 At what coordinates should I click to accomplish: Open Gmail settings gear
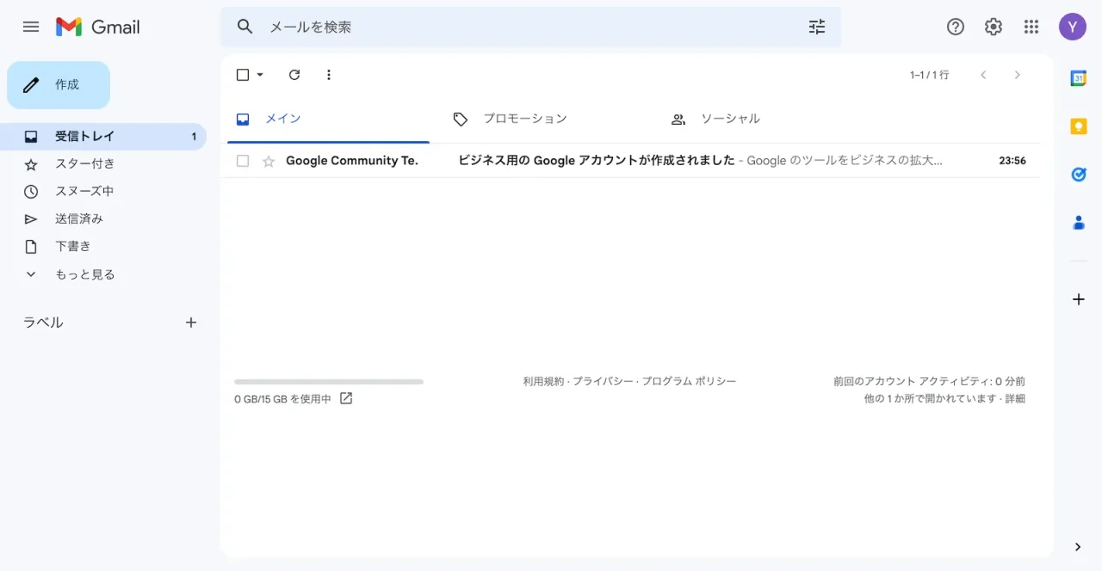click(x=993, y=27)
